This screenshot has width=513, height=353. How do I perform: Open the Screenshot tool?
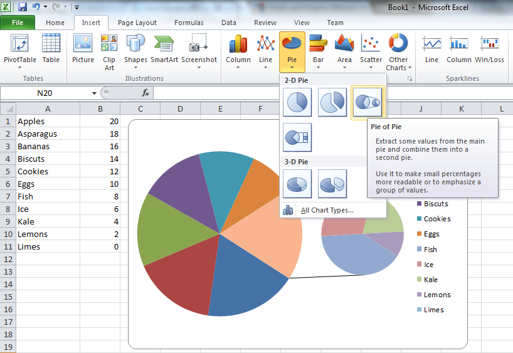[199, 51]
